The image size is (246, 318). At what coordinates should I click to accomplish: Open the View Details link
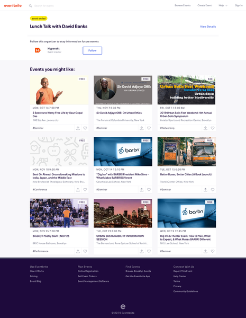208,26
